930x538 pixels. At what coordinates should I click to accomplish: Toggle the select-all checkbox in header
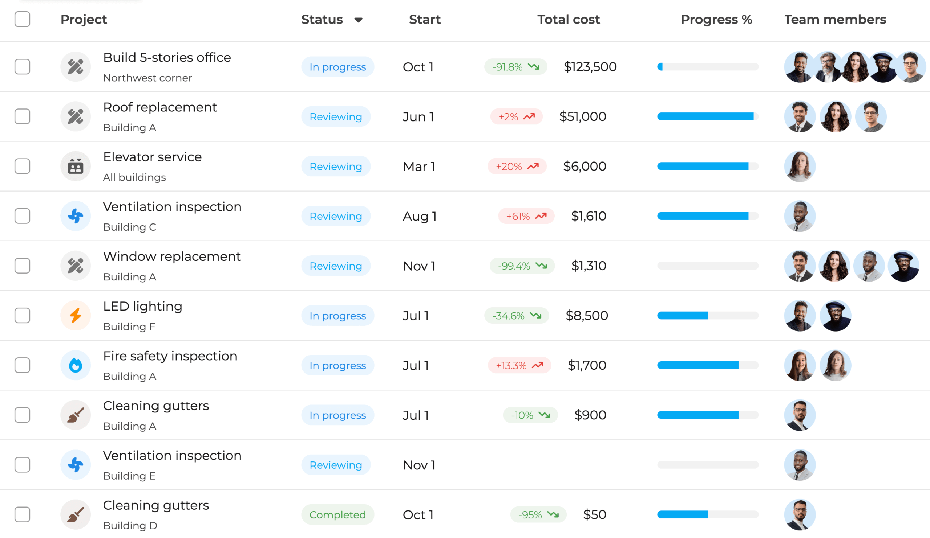22,19
